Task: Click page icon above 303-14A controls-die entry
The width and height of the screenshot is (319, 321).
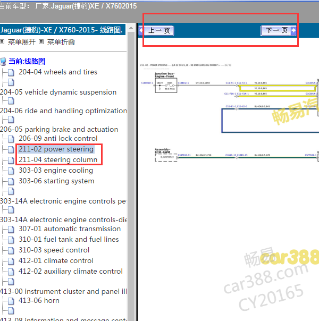Action: [x=11, y=209]
